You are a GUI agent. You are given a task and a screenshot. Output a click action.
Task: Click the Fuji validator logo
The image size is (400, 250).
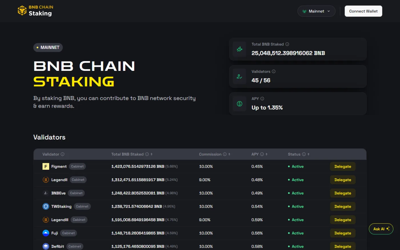[46, 233]
